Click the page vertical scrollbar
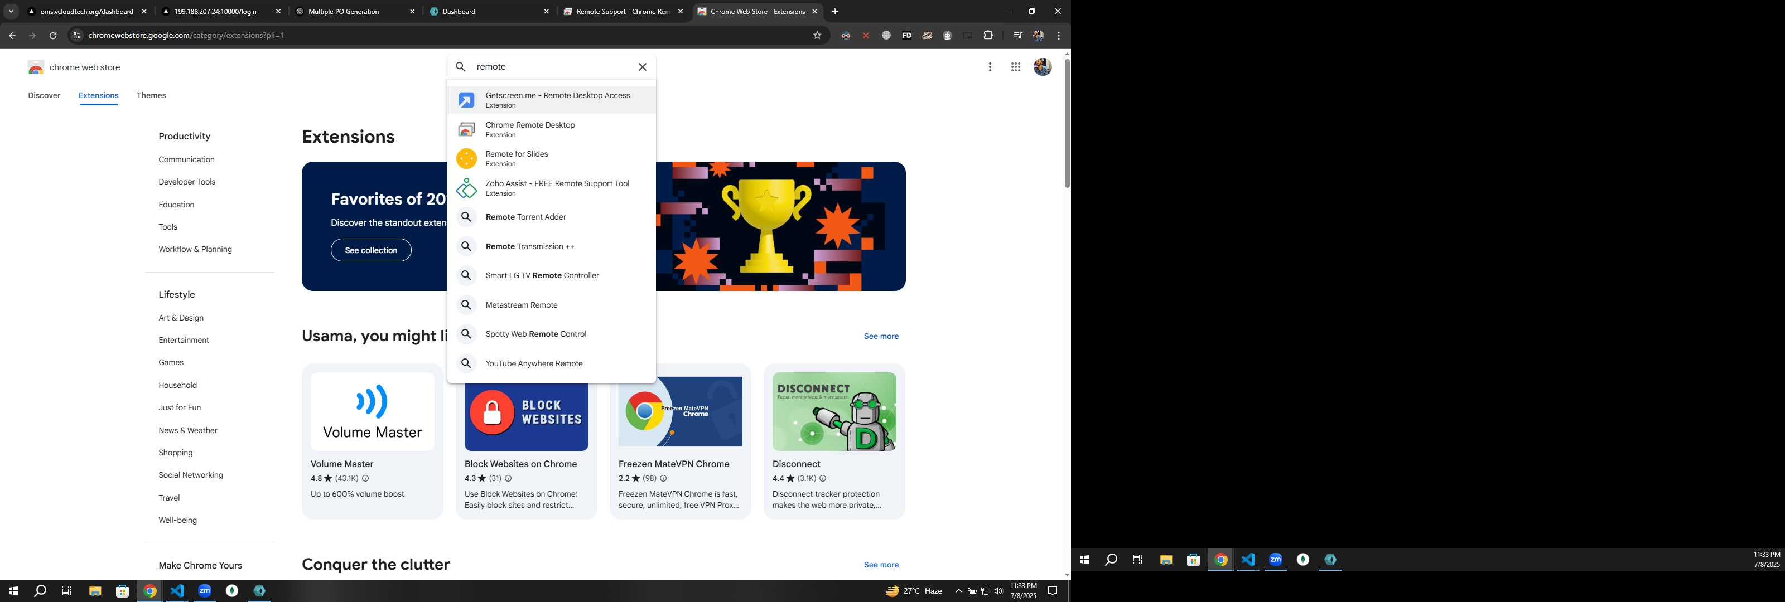Image resolution: width=1785 pixels, height=602 pixels. tap(1067, 123)
